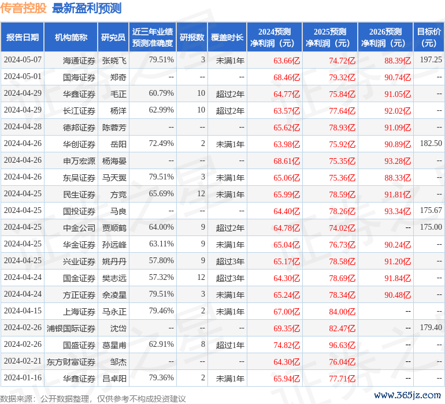
Task: Click accuracy value 65.69%
Action: coord(161,194)
